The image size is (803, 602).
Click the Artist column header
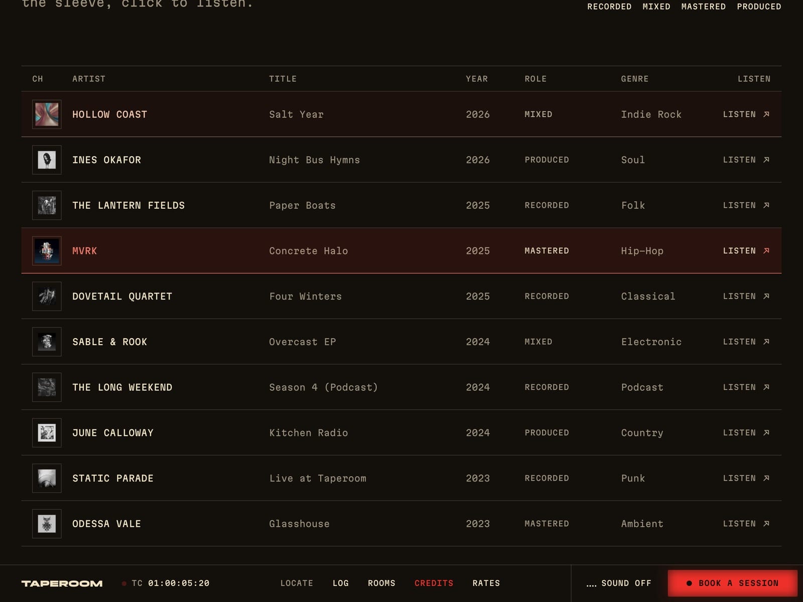coord(89,79)
